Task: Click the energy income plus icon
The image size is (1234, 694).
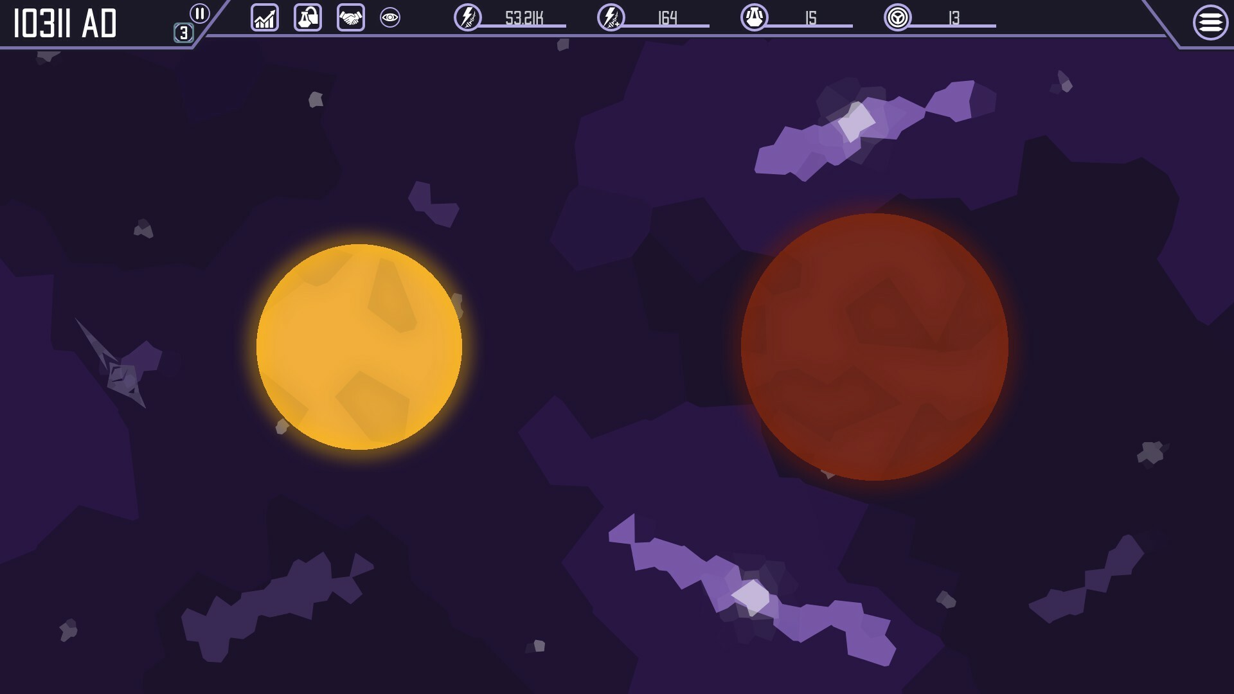Action: [611, 17]
